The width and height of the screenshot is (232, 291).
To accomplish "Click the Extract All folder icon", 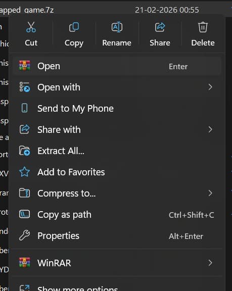I will 24,151.
